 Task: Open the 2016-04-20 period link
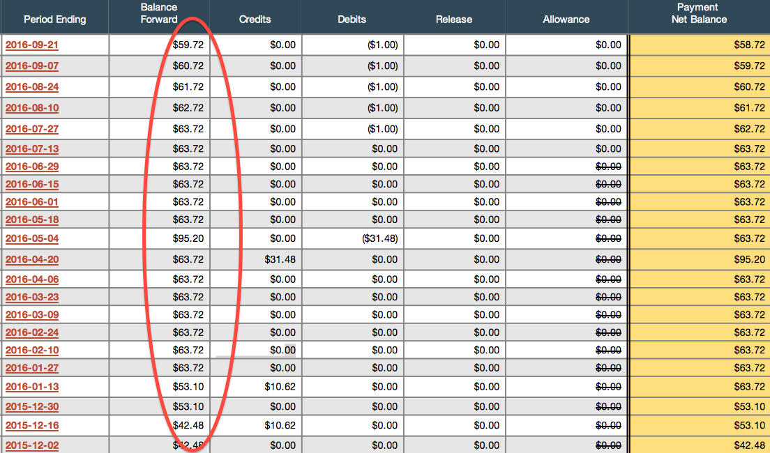tap(32, 260)
